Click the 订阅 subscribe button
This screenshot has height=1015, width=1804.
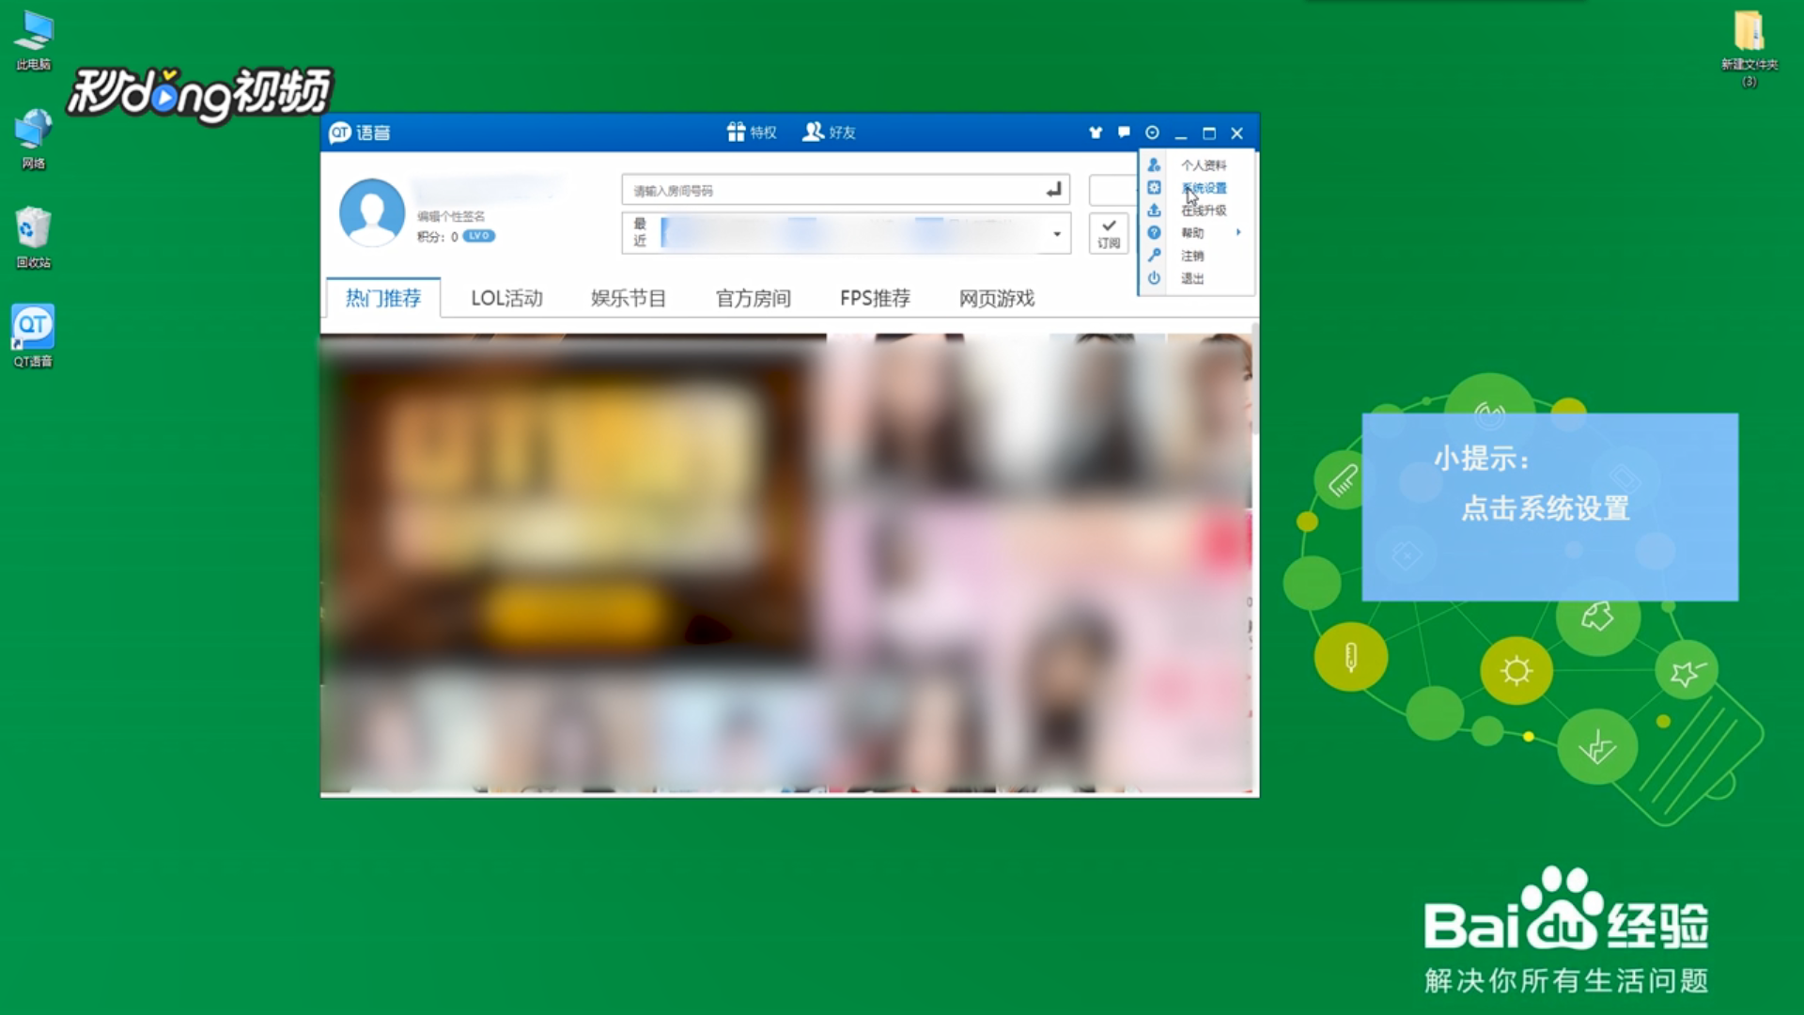tap(1109, 233)
